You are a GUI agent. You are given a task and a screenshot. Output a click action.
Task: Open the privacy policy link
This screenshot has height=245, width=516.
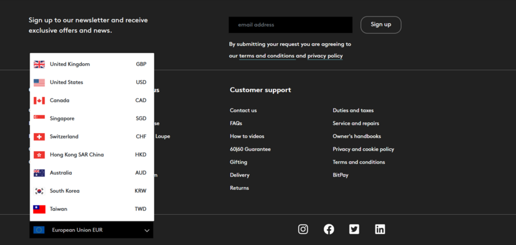pyautogui.click(x=325, y=56)
